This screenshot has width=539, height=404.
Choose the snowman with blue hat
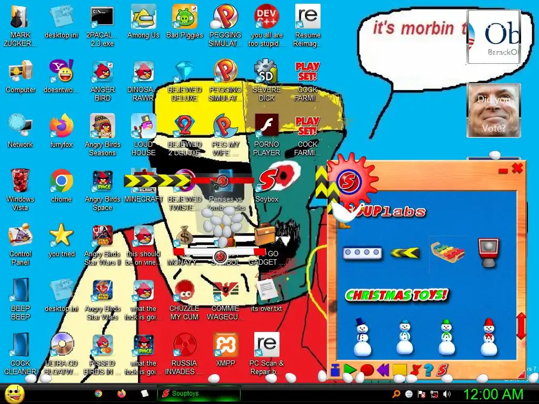tap(405, 337)
